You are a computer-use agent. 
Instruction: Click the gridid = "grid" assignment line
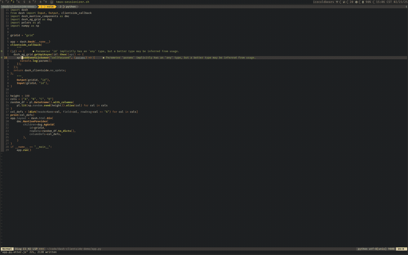click(22, 35)
